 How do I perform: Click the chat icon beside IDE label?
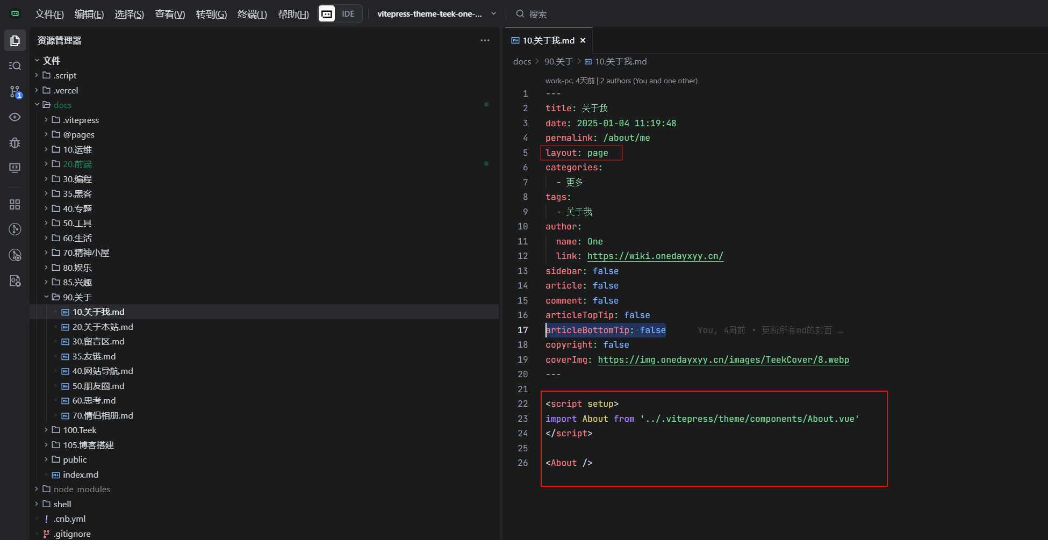click(327, 14)
